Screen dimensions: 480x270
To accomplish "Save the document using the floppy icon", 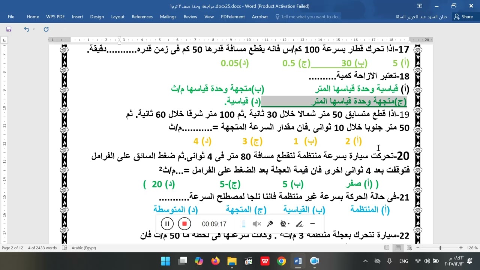I will [x=9, y=29].
